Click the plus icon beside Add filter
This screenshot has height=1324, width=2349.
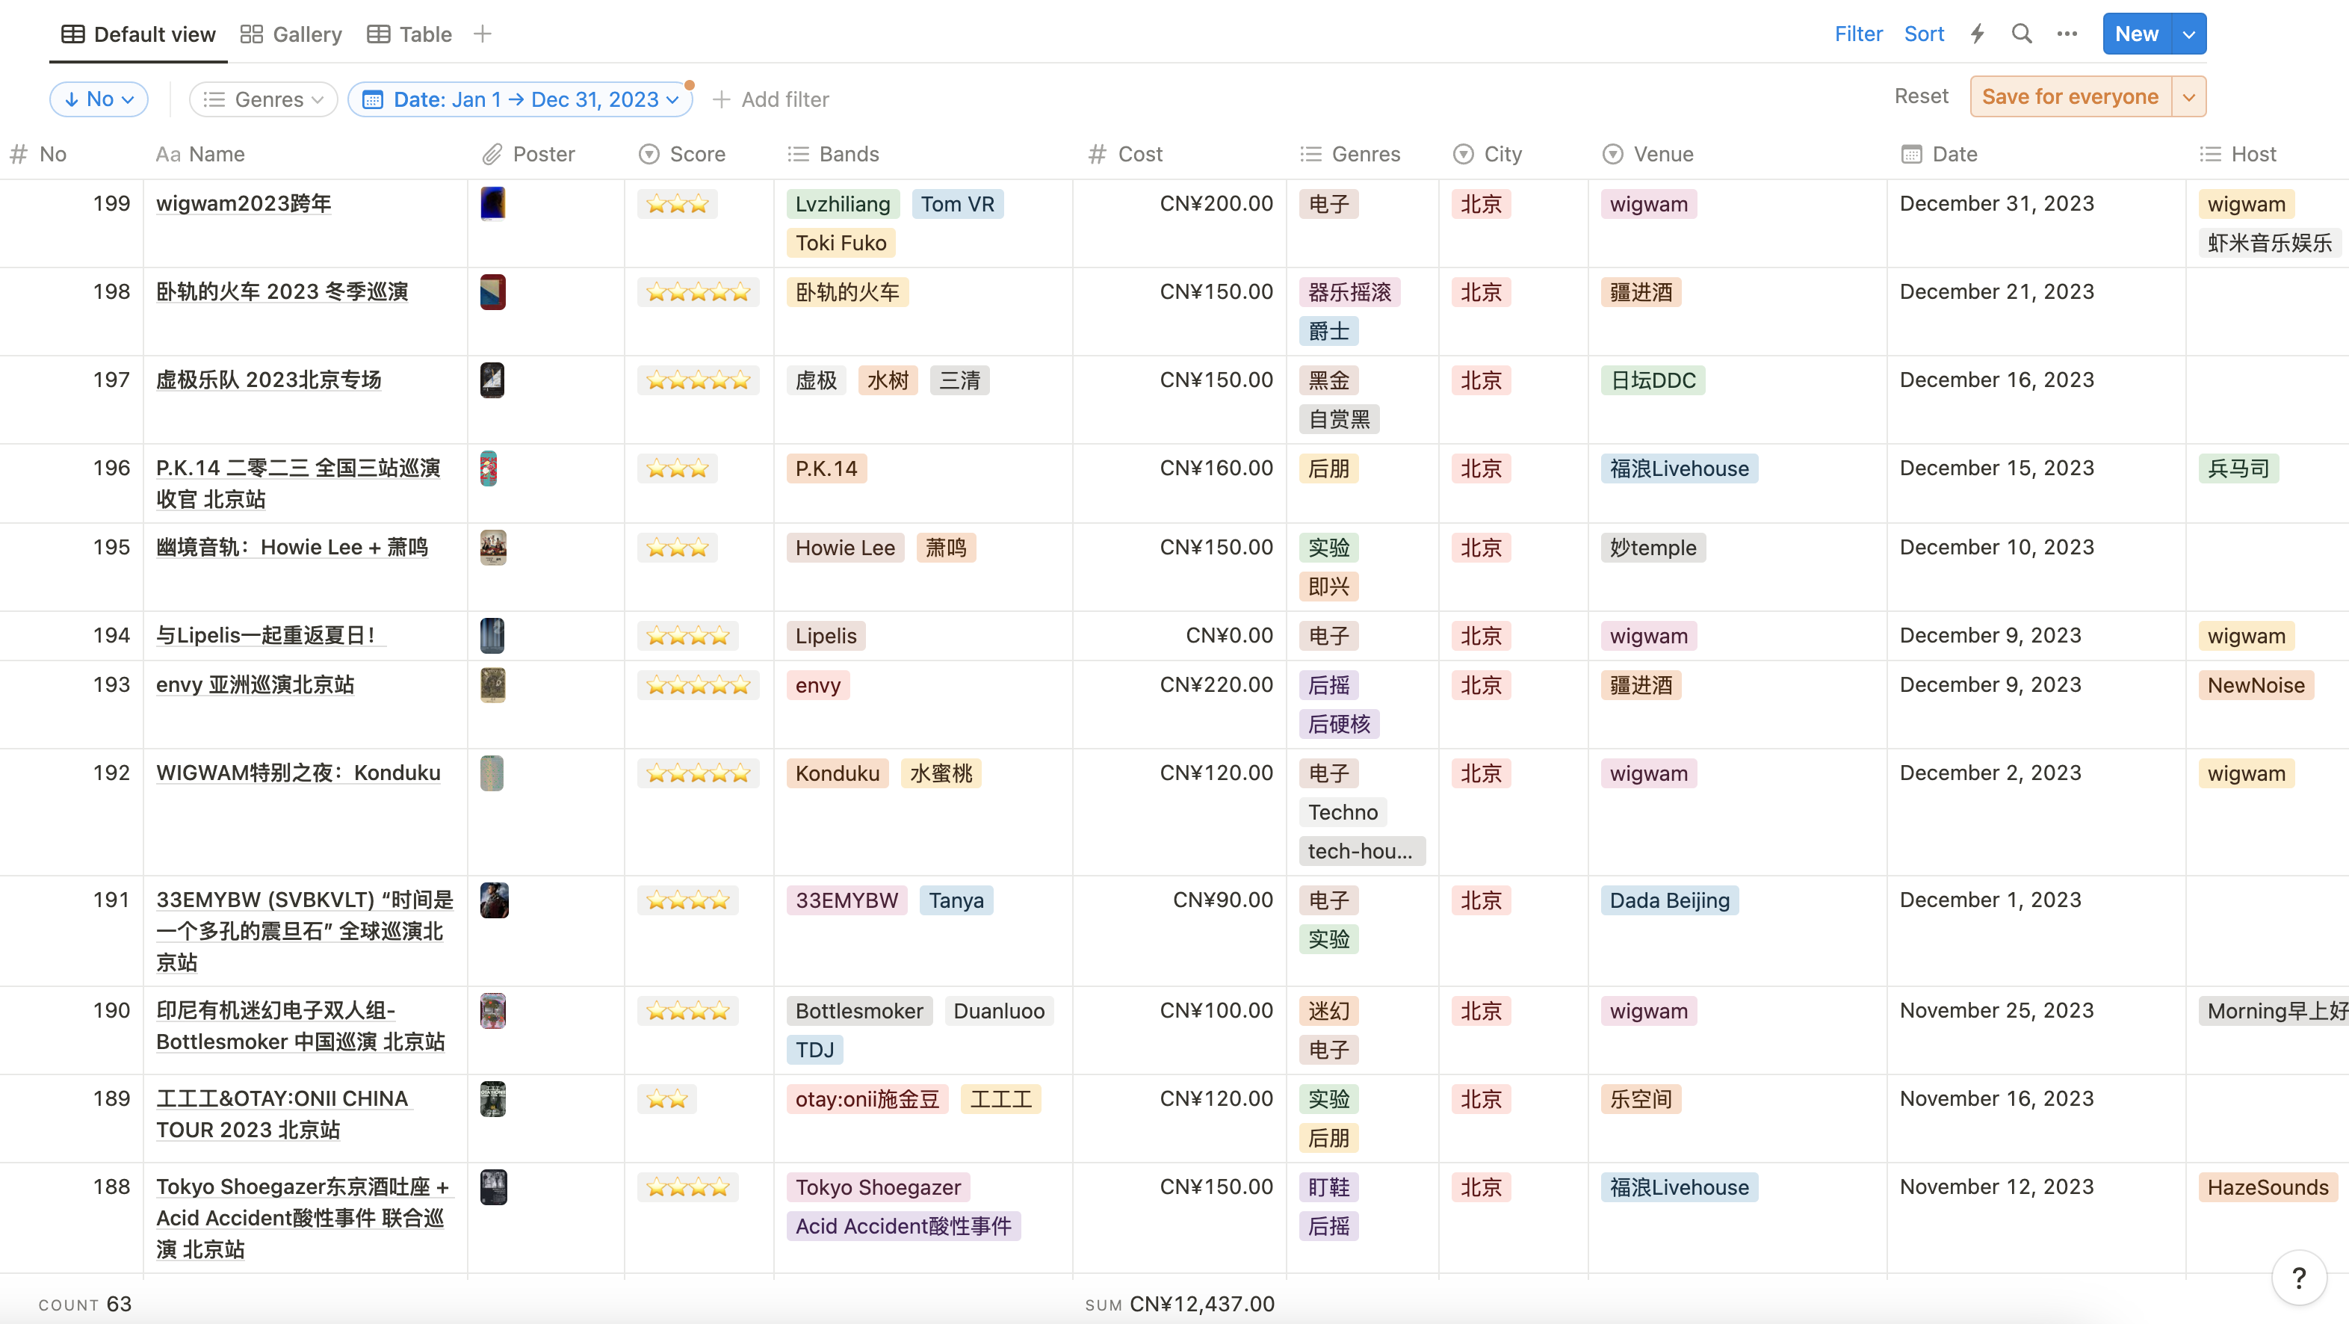tap(721, 99)
